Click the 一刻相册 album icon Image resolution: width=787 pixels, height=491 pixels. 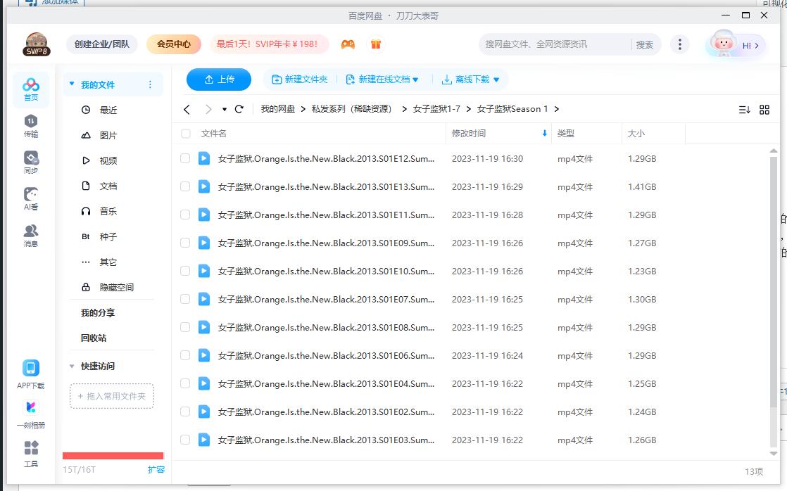pos(30,412)
